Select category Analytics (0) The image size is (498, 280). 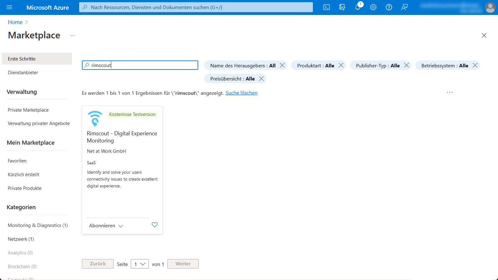[x=20, y=253]
